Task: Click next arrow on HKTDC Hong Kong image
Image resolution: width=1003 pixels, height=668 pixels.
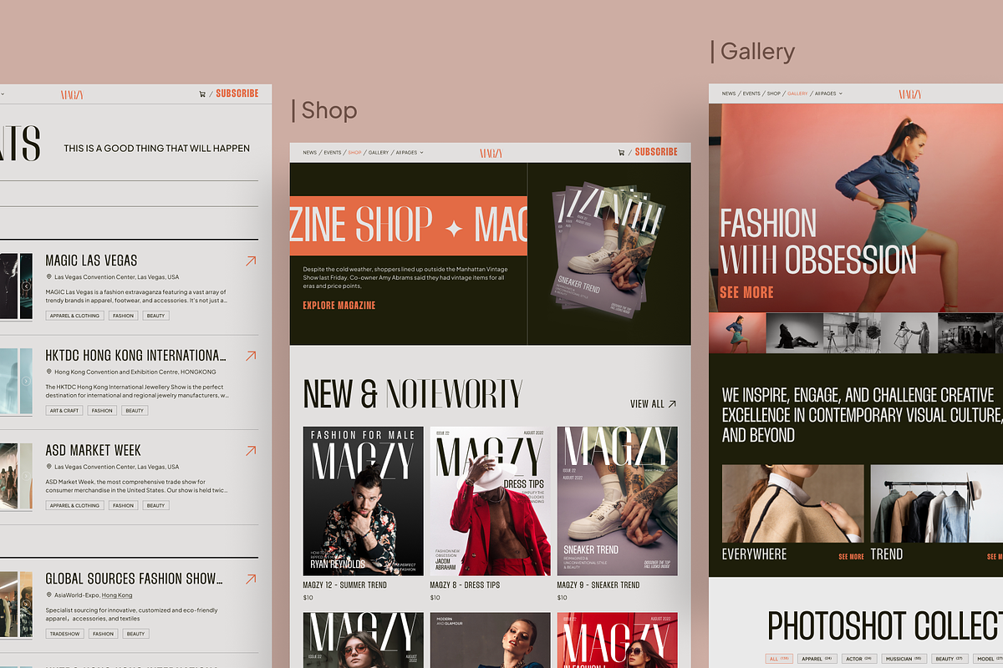Action: [x=26, y=381]
